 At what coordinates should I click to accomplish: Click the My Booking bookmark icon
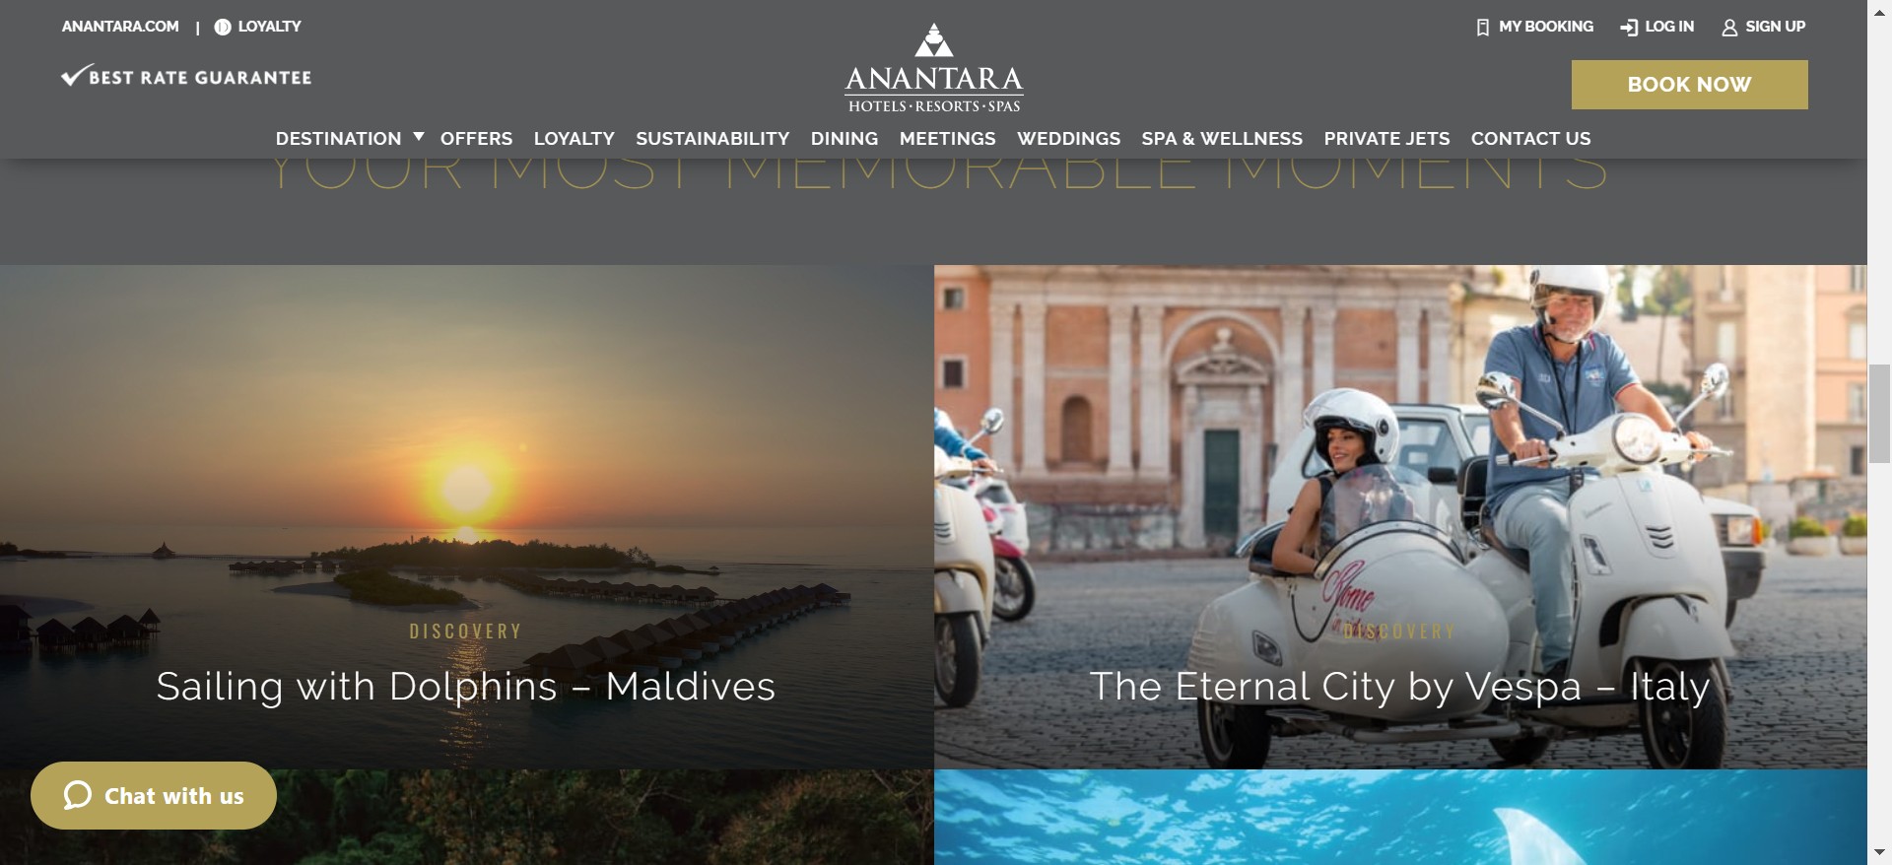click(x=1482, y=28)
